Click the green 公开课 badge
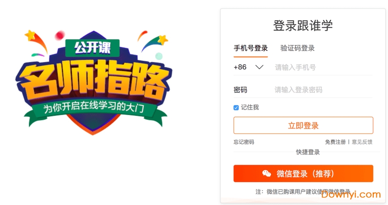Image resolution: width=388 pixels, height=205 pixels. [93, 48]
